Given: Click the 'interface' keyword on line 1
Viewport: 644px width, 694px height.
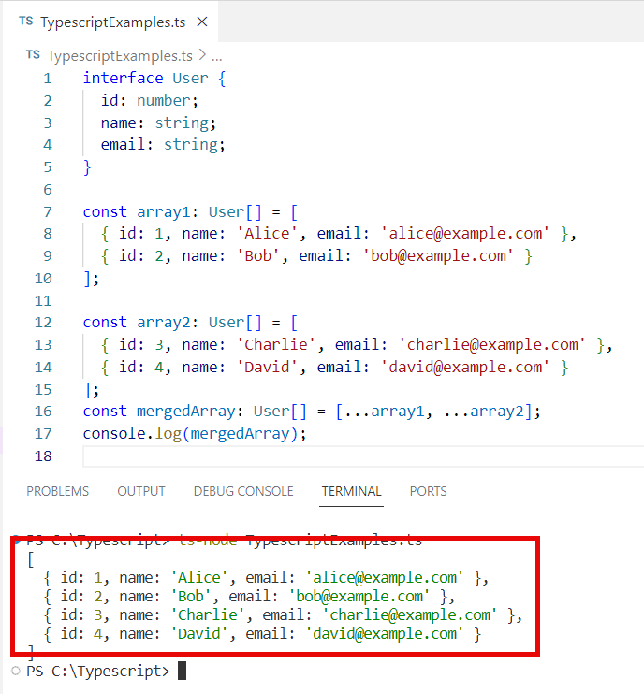Looking at the screenshot, I should click(124, 78).
